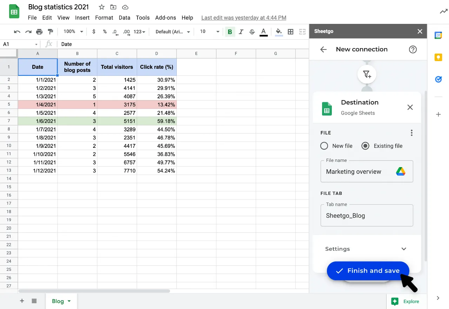Format as currency with the dollar icon
This screenshot has height=309, width=449.
[94, 32]
